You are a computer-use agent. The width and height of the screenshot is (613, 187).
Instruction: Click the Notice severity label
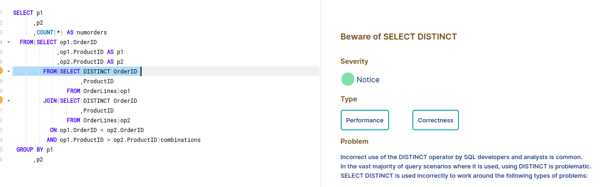368,80
